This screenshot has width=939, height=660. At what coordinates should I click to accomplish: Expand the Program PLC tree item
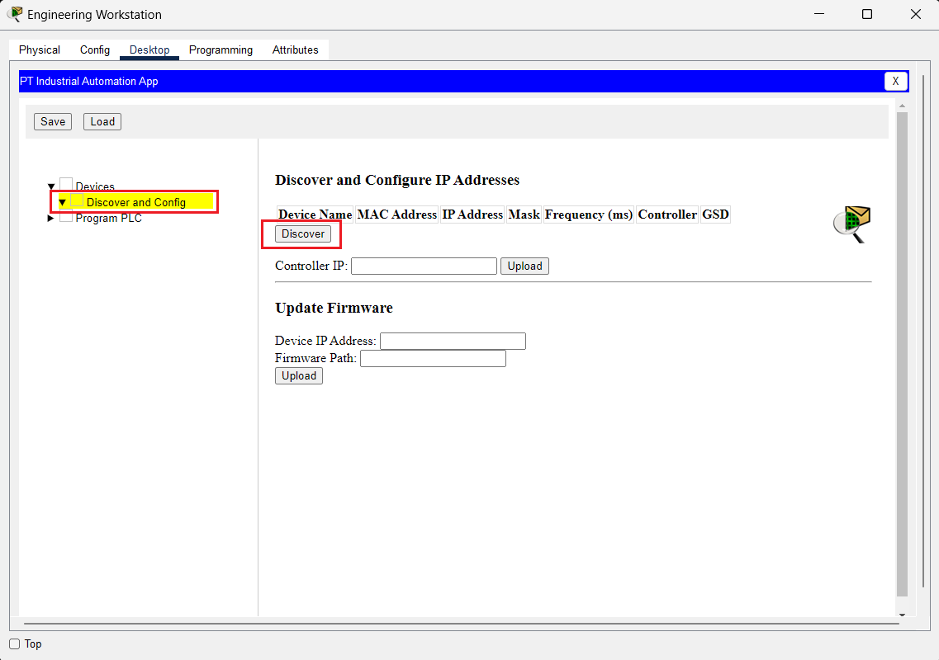point(50,218)
